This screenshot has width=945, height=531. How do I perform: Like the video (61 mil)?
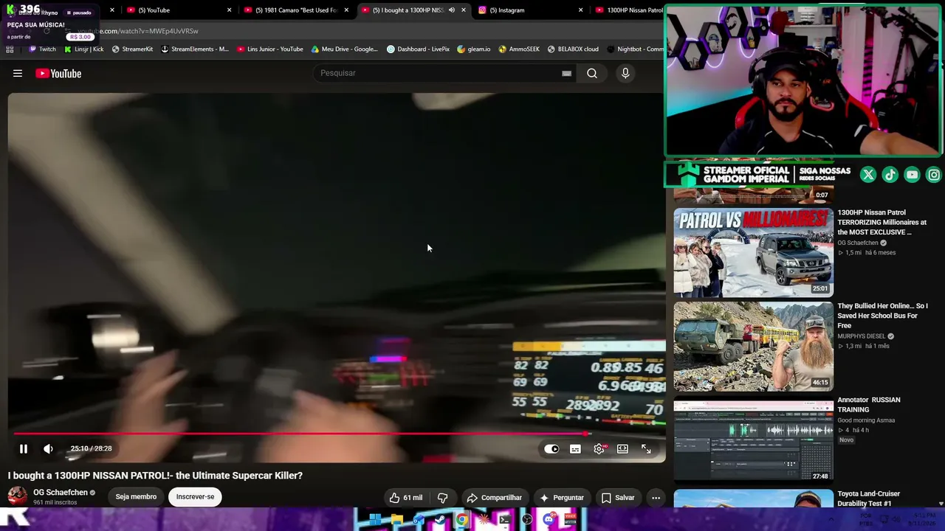406,497
